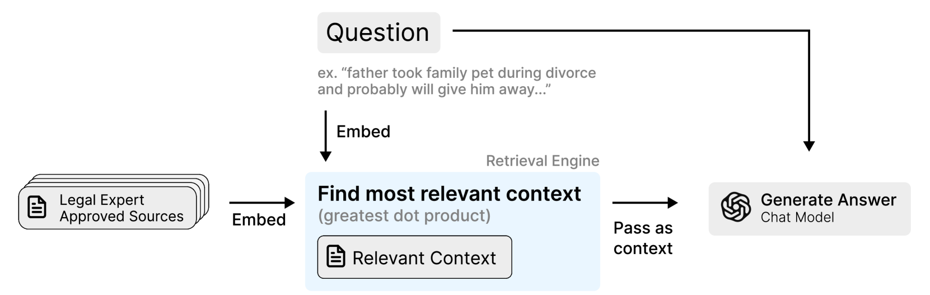Click the father took family pet example text
930x295 pixels.
coord(456,81)
